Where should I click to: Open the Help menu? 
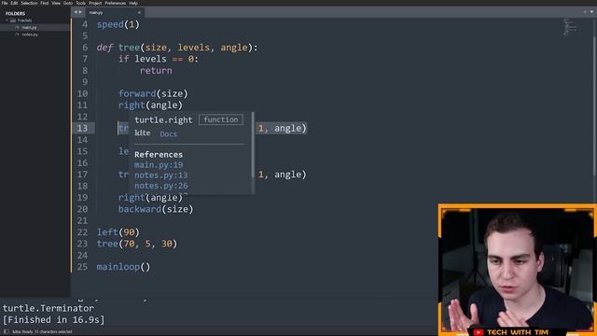click(133, 3)
